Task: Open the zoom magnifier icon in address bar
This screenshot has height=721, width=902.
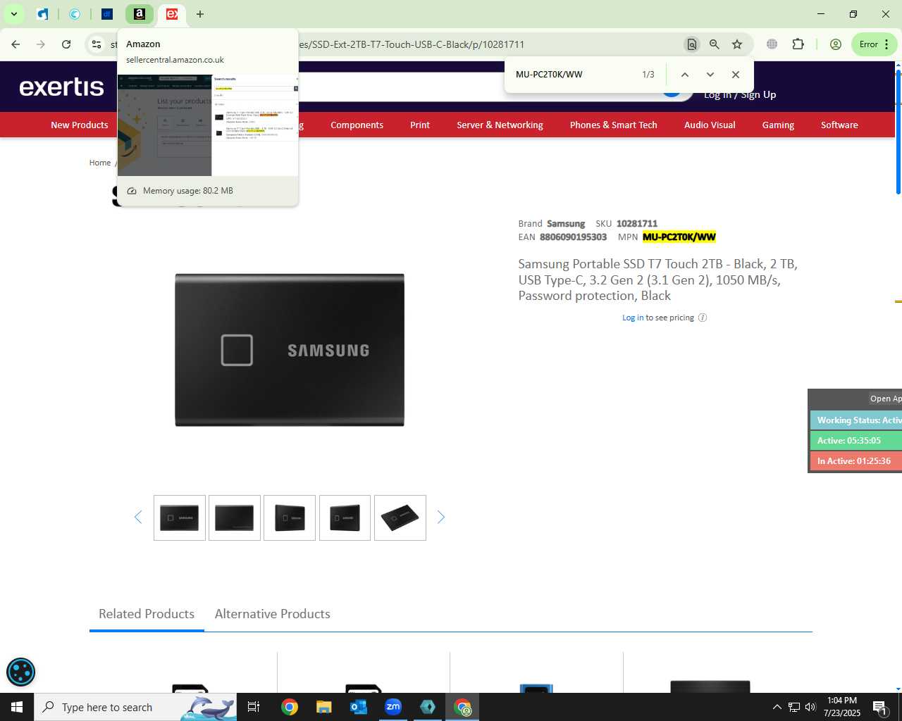Action: (x=715, y=44)
